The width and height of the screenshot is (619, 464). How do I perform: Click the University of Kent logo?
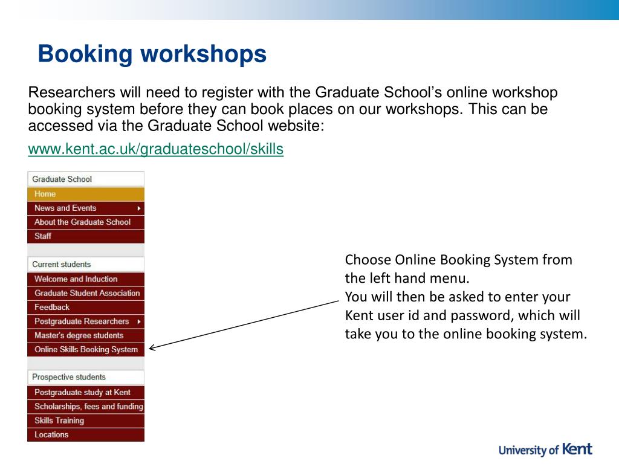(545, 449)
